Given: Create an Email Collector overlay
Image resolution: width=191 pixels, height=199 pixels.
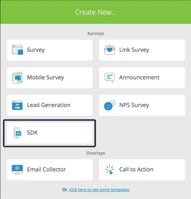Looking at the screenshot, I should click(x=50, y=170).
